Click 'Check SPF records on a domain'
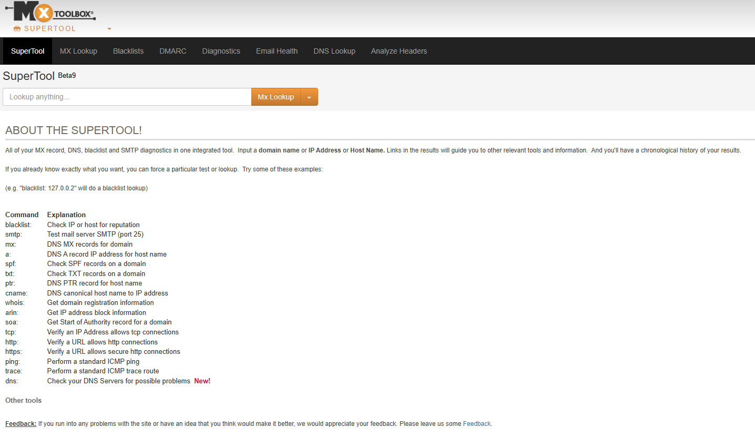Screen dimensions: 755x438 [97, 263]
